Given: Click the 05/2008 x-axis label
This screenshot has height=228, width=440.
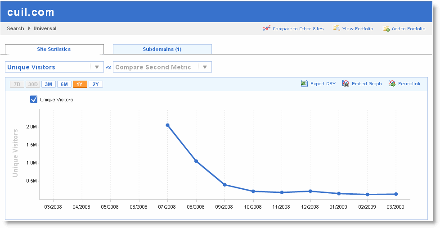Looking at the screenshot, I should 110,207.
